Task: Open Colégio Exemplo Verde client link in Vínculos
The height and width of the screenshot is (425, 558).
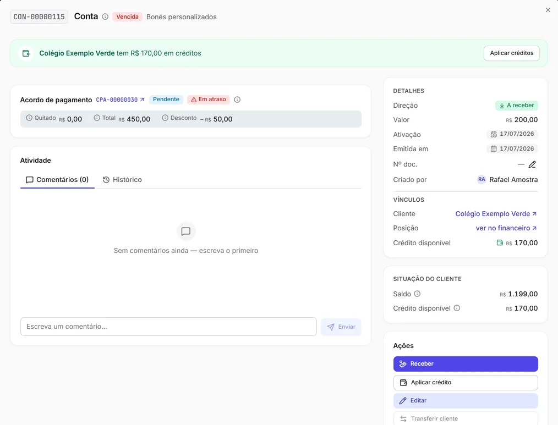Action: coord(496,214)
